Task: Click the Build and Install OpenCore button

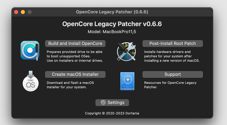Action: [x=75, y=44]
